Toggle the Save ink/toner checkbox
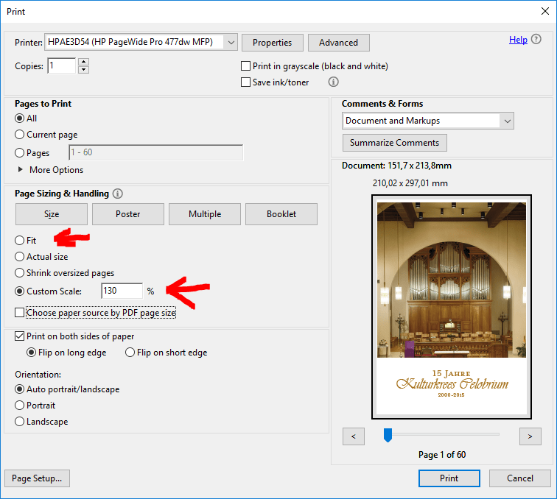The width and height of the screenshot is (557, 499). click(245, 82)
